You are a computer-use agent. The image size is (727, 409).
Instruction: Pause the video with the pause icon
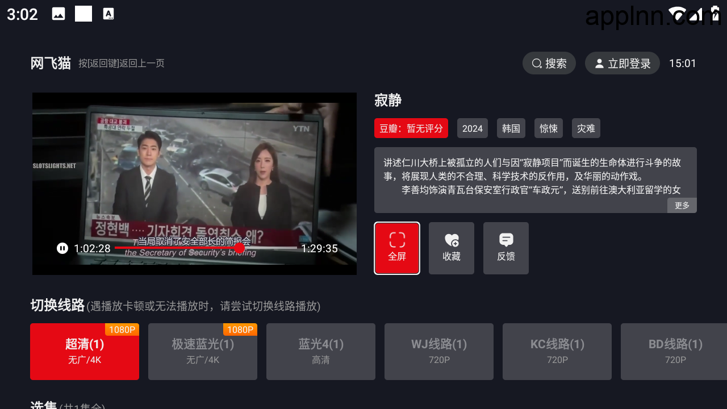pos(62,248)
